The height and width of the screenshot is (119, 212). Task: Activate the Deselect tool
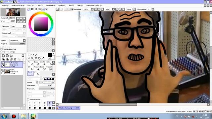pyautogui.click(x=49, y=68)
